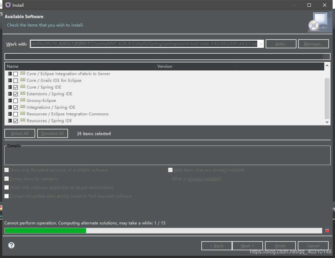Viewport: 335px width, 258px height.
Task: Click the Extensions / Spring IDE feature icon
Action: pos(22,94)
